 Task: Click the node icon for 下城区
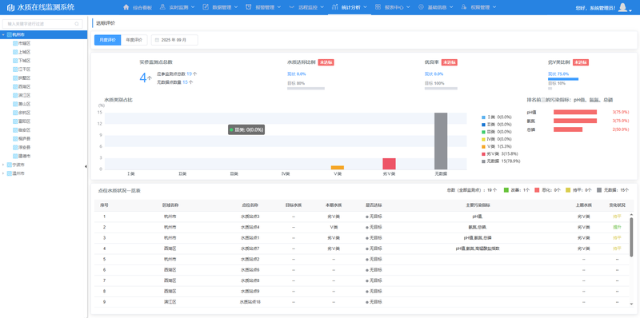click(x=15, y=61)
